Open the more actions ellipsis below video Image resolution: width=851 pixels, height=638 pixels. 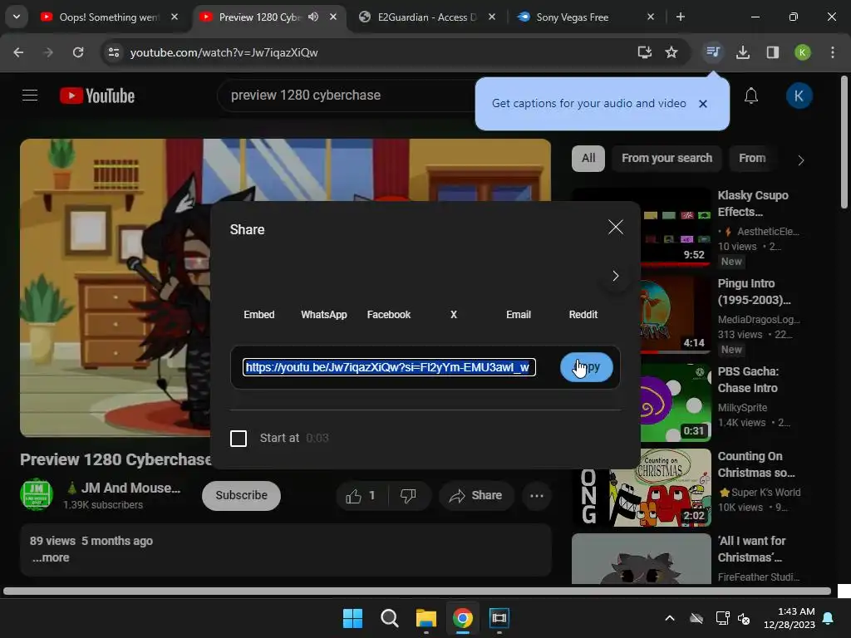pyautogui.click(x=537, y=495)
